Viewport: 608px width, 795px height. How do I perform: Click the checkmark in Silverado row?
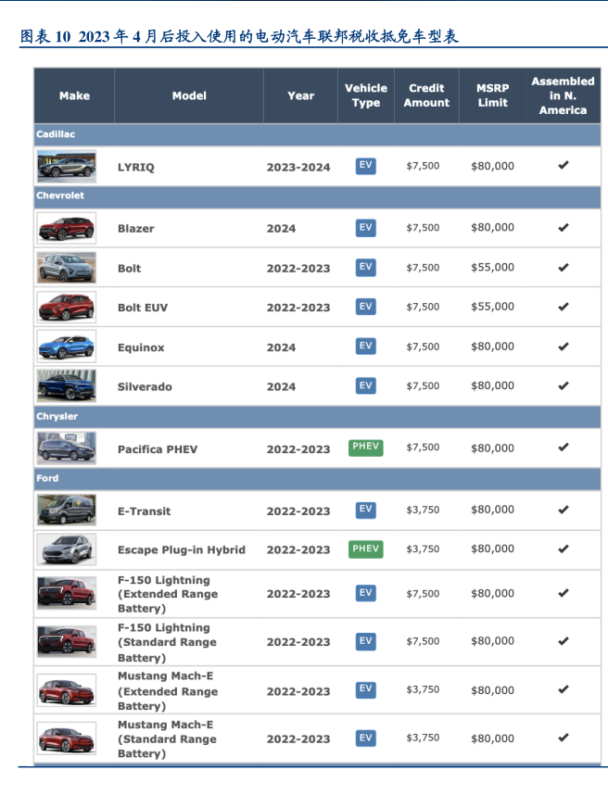click(x=564, y=385)
